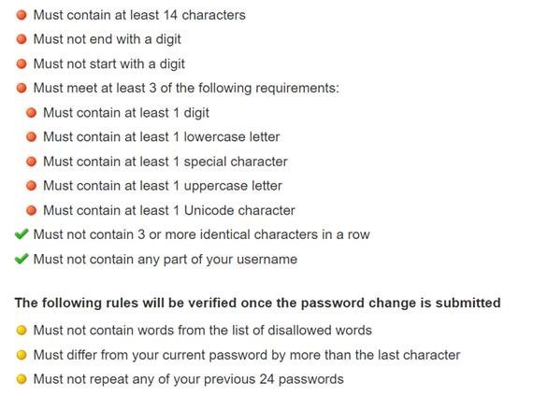Click 'Must meet at least 3 of the following requirements'
The width and height of the screenshot is (548, 409).
(x=186, y=89)
